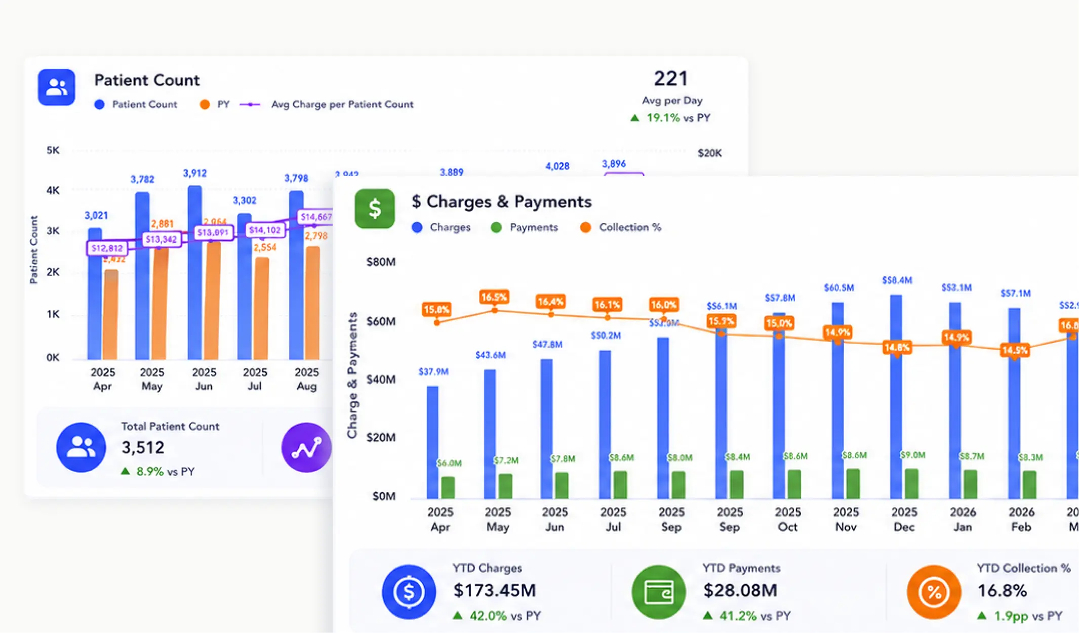Click the green Payments legend dot
The height and width of the screenshot is (633, 1079).
click(x=496, y=228)
